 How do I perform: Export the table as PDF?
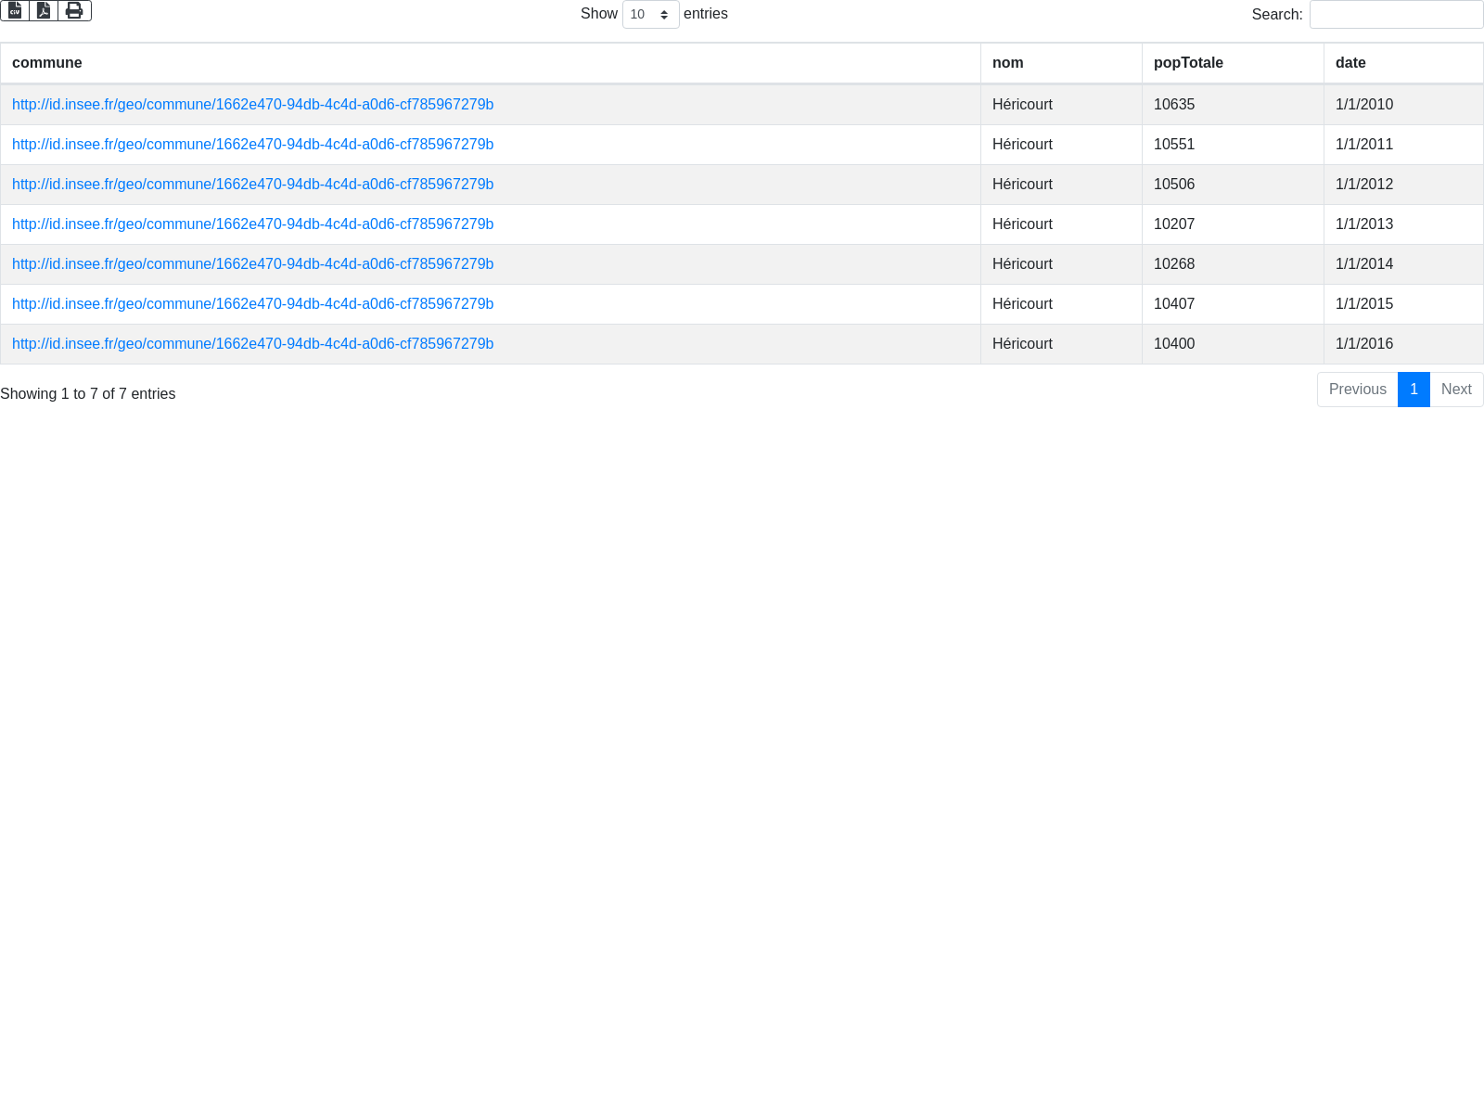coord(44,11)
